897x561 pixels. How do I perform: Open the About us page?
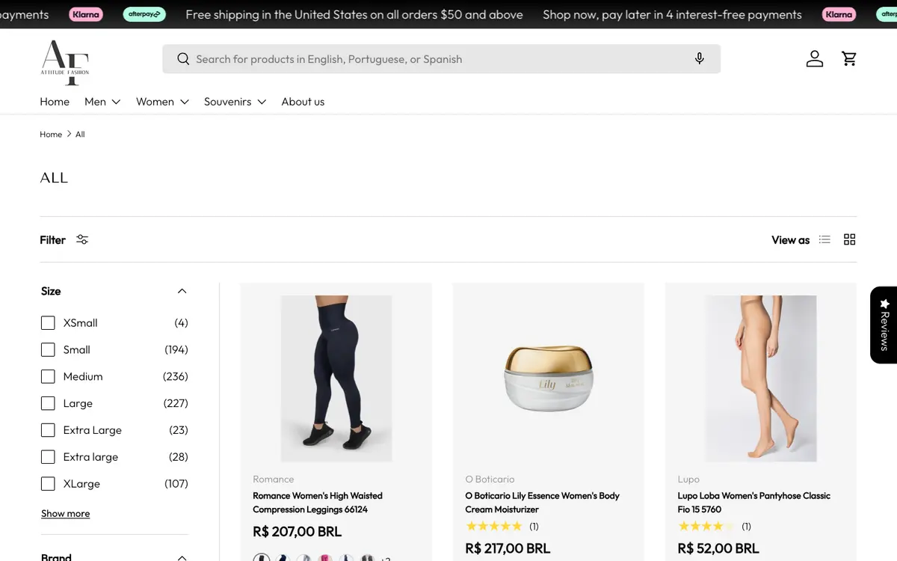[x=303, y=102]
